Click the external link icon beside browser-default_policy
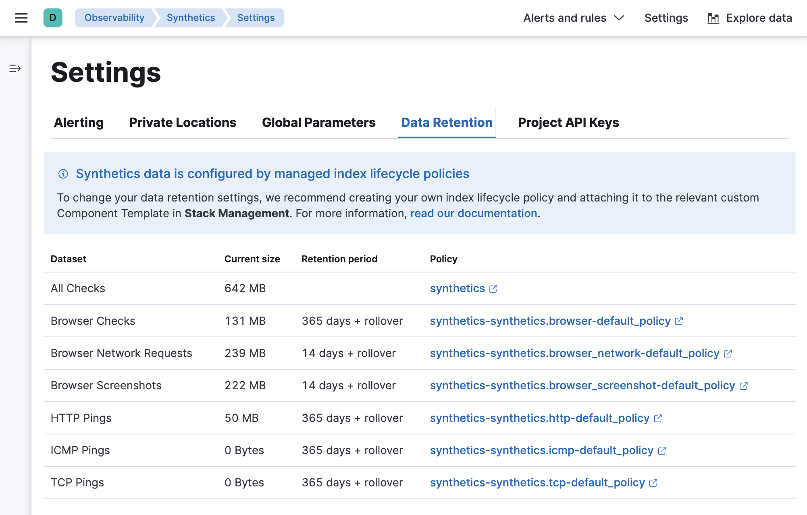The height and width of the screenshot is (515, 807). pos(679,321)
